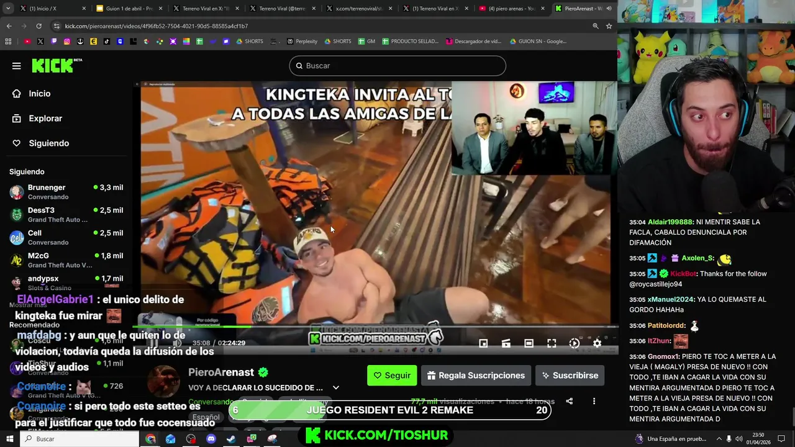Open the X bookmark icon in bookmarks bar
795x447 pixels.
40,42
